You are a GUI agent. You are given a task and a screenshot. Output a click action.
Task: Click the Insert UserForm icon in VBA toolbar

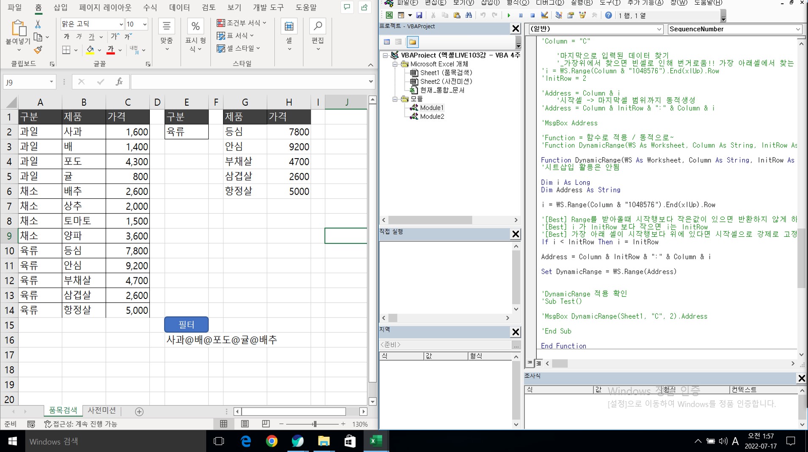pyautogui.click(x=401, y=15)
